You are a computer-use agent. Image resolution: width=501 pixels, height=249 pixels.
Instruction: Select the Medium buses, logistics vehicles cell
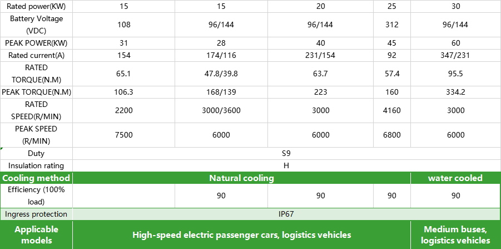[455, 235]
